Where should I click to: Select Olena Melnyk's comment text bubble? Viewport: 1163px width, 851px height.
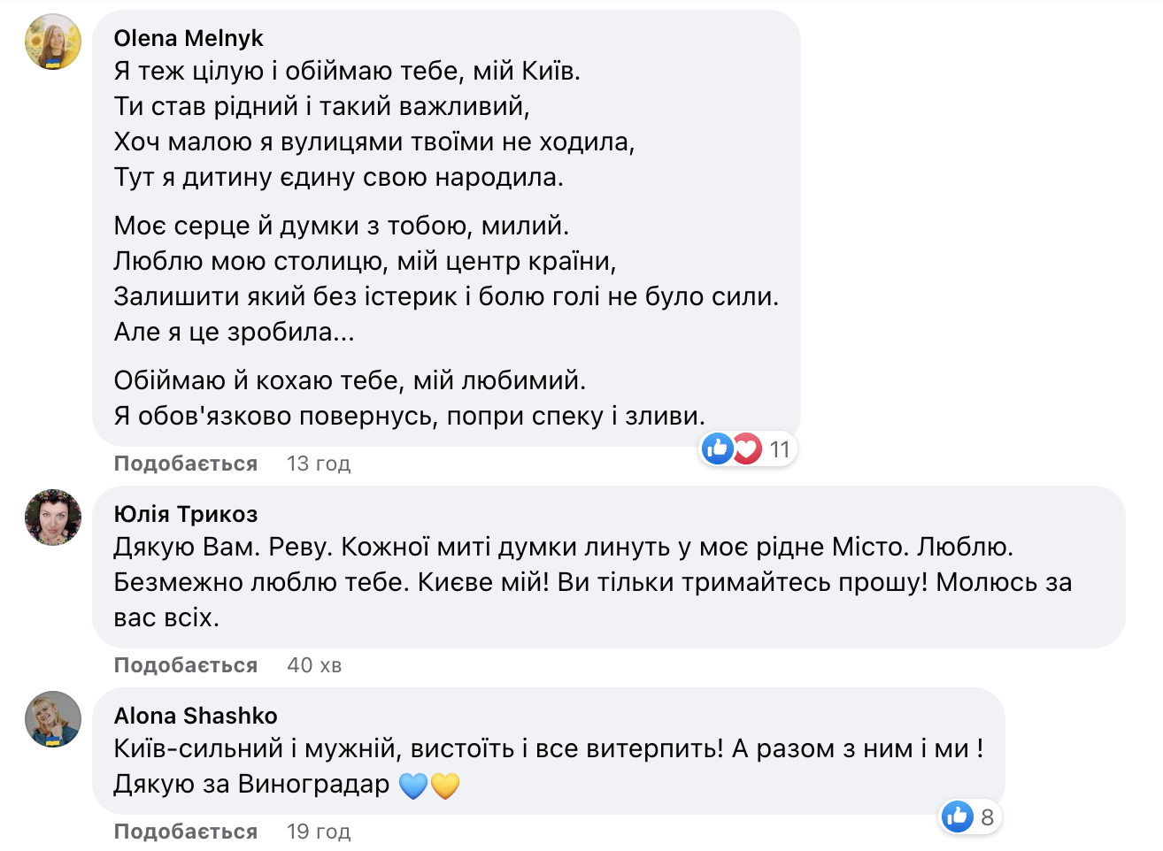point(443,221)
